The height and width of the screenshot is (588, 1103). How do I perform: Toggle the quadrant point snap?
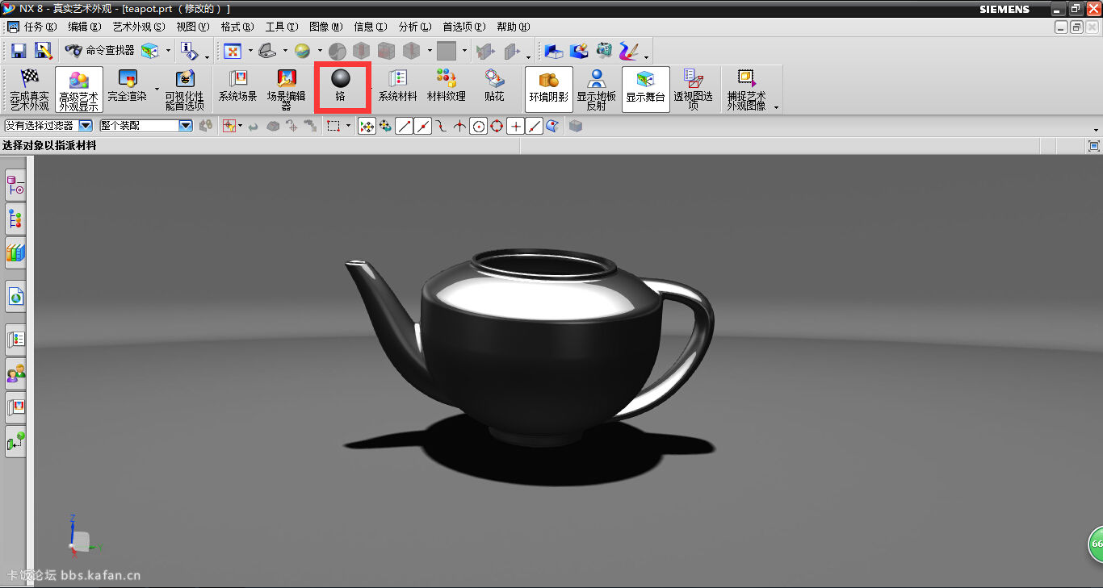point(497,126)
